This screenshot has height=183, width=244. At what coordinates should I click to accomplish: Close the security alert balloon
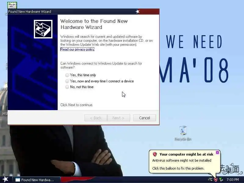point(217,152)
